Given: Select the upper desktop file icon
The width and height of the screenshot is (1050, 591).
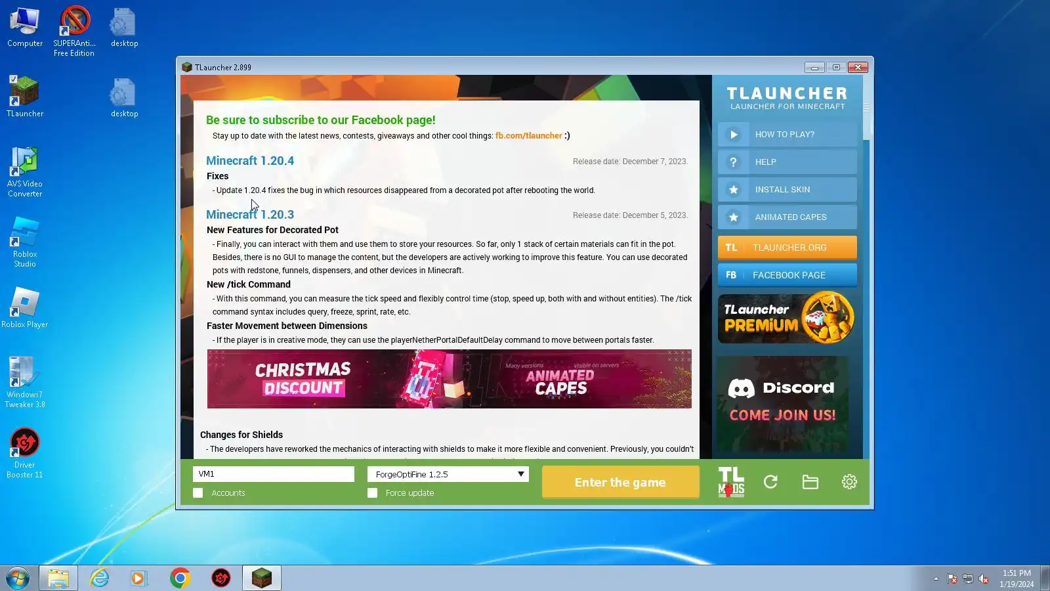Looking at the screenshot, I should click(x=124, y=28).
